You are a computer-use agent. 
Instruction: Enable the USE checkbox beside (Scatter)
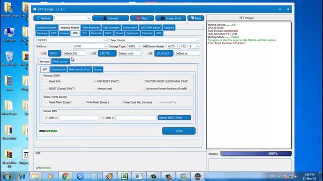[145, 53]
